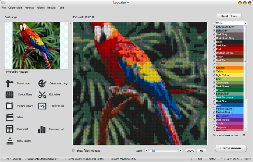Open Mosaic size settings icon
The width and height of the screenshot is (253, 162).
pyautogui.click(x=9, y=83)
